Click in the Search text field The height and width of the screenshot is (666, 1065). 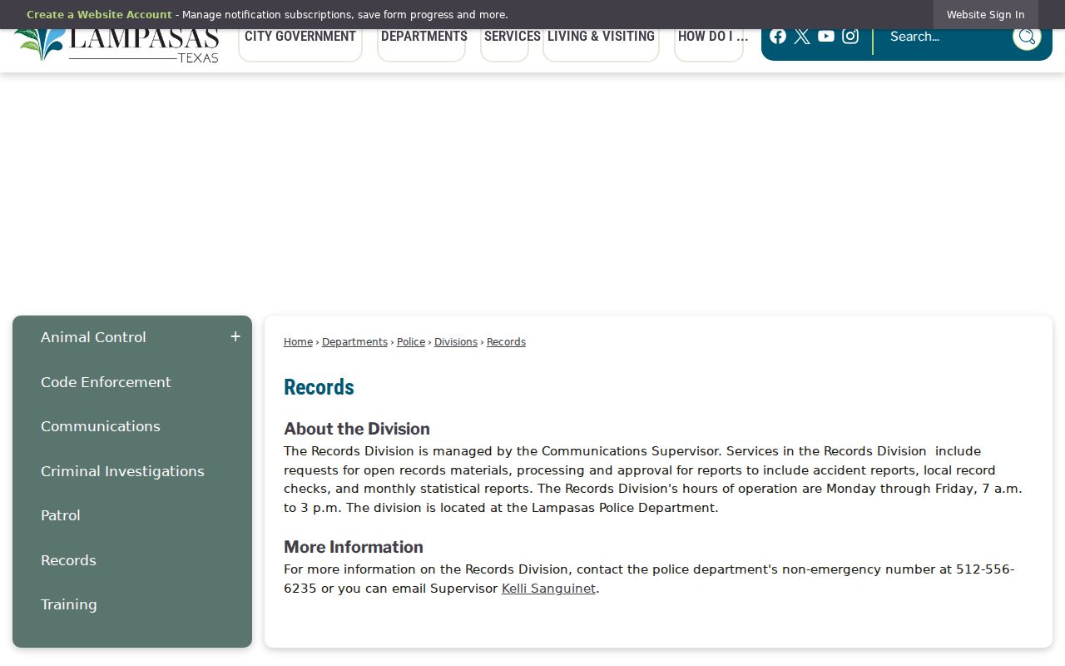click(x=944, y=37)
